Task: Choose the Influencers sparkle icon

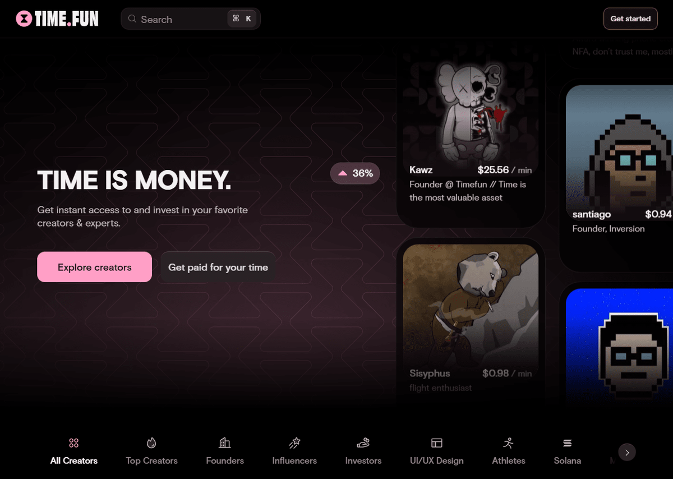Action: point(294,443)
